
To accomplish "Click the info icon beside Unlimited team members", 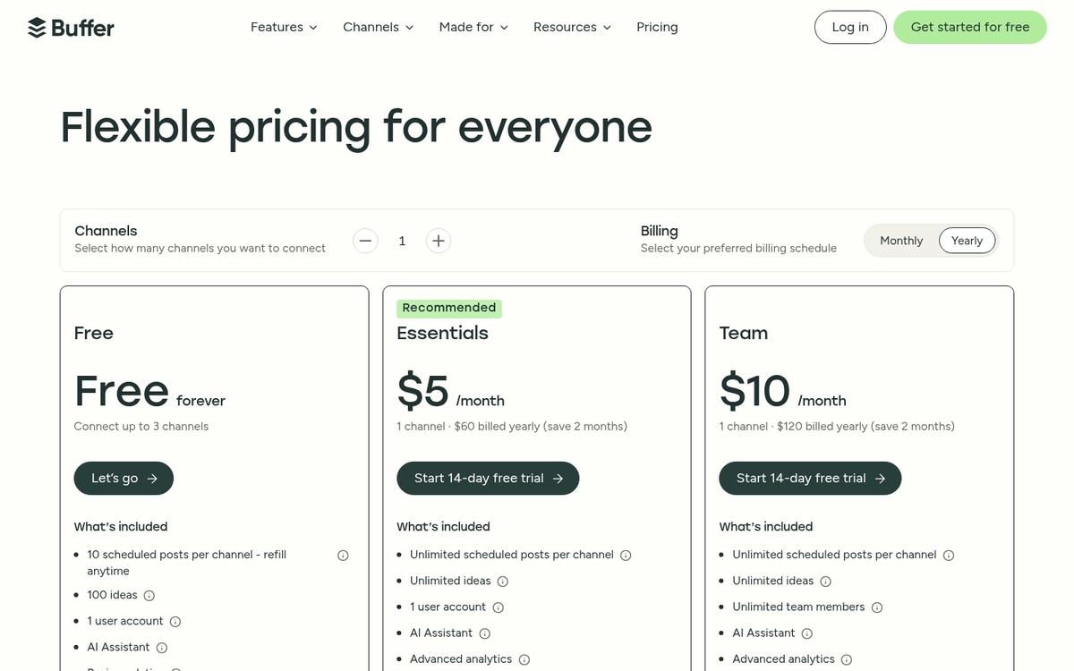I will pos(877,607).
